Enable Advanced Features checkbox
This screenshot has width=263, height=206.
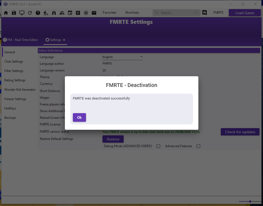tap(198, 146)
